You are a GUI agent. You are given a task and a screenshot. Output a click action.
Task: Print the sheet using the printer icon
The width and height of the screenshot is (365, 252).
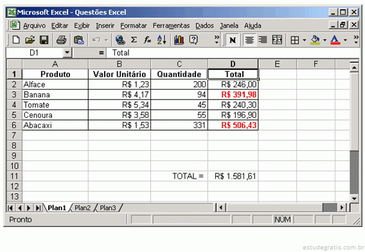[x=62, y=40]
